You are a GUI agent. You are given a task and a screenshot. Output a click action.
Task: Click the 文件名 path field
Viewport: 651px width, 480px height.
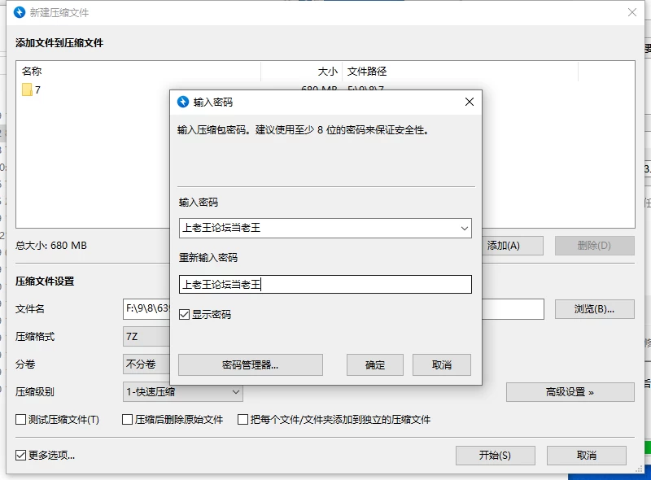click(x=146, y=309)
